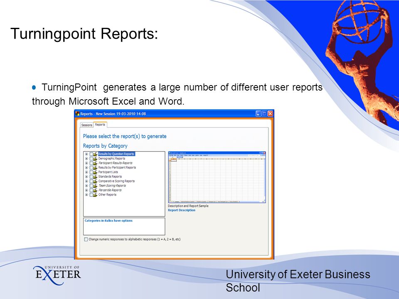Select the Reports tab
The width and height of the screenshot is (399, 299).
tap(100, 125)
